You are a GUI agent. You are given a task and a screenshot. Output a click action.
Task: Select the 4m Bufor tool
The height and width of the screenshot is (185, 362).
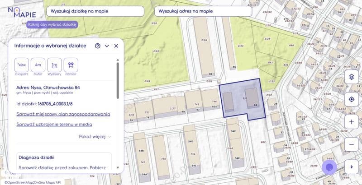[38, 65]
